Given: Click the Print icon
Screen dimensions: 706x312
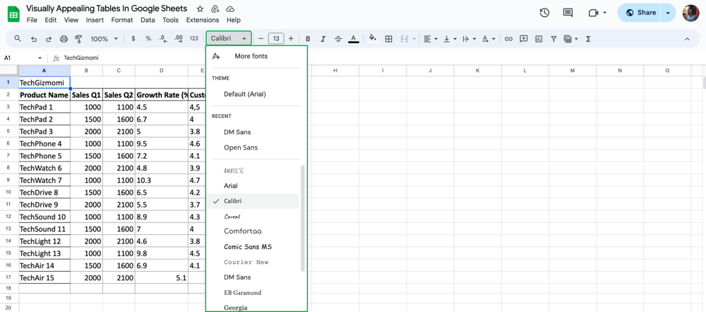Looking at the screenshot, I should pyautogui.click(x=64, y=39).
